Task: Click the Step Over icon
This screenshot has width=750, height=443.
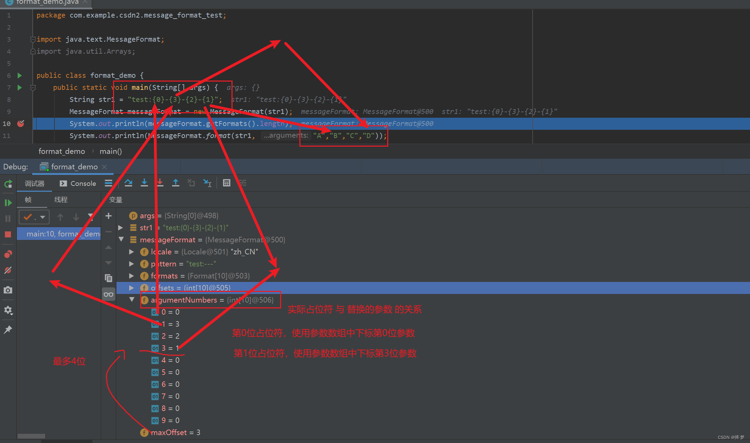Action: pos(129,183)
